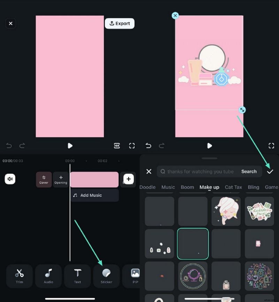279x302 pixels.
Task: Undo the last edit
Action: tap(9, 146)
